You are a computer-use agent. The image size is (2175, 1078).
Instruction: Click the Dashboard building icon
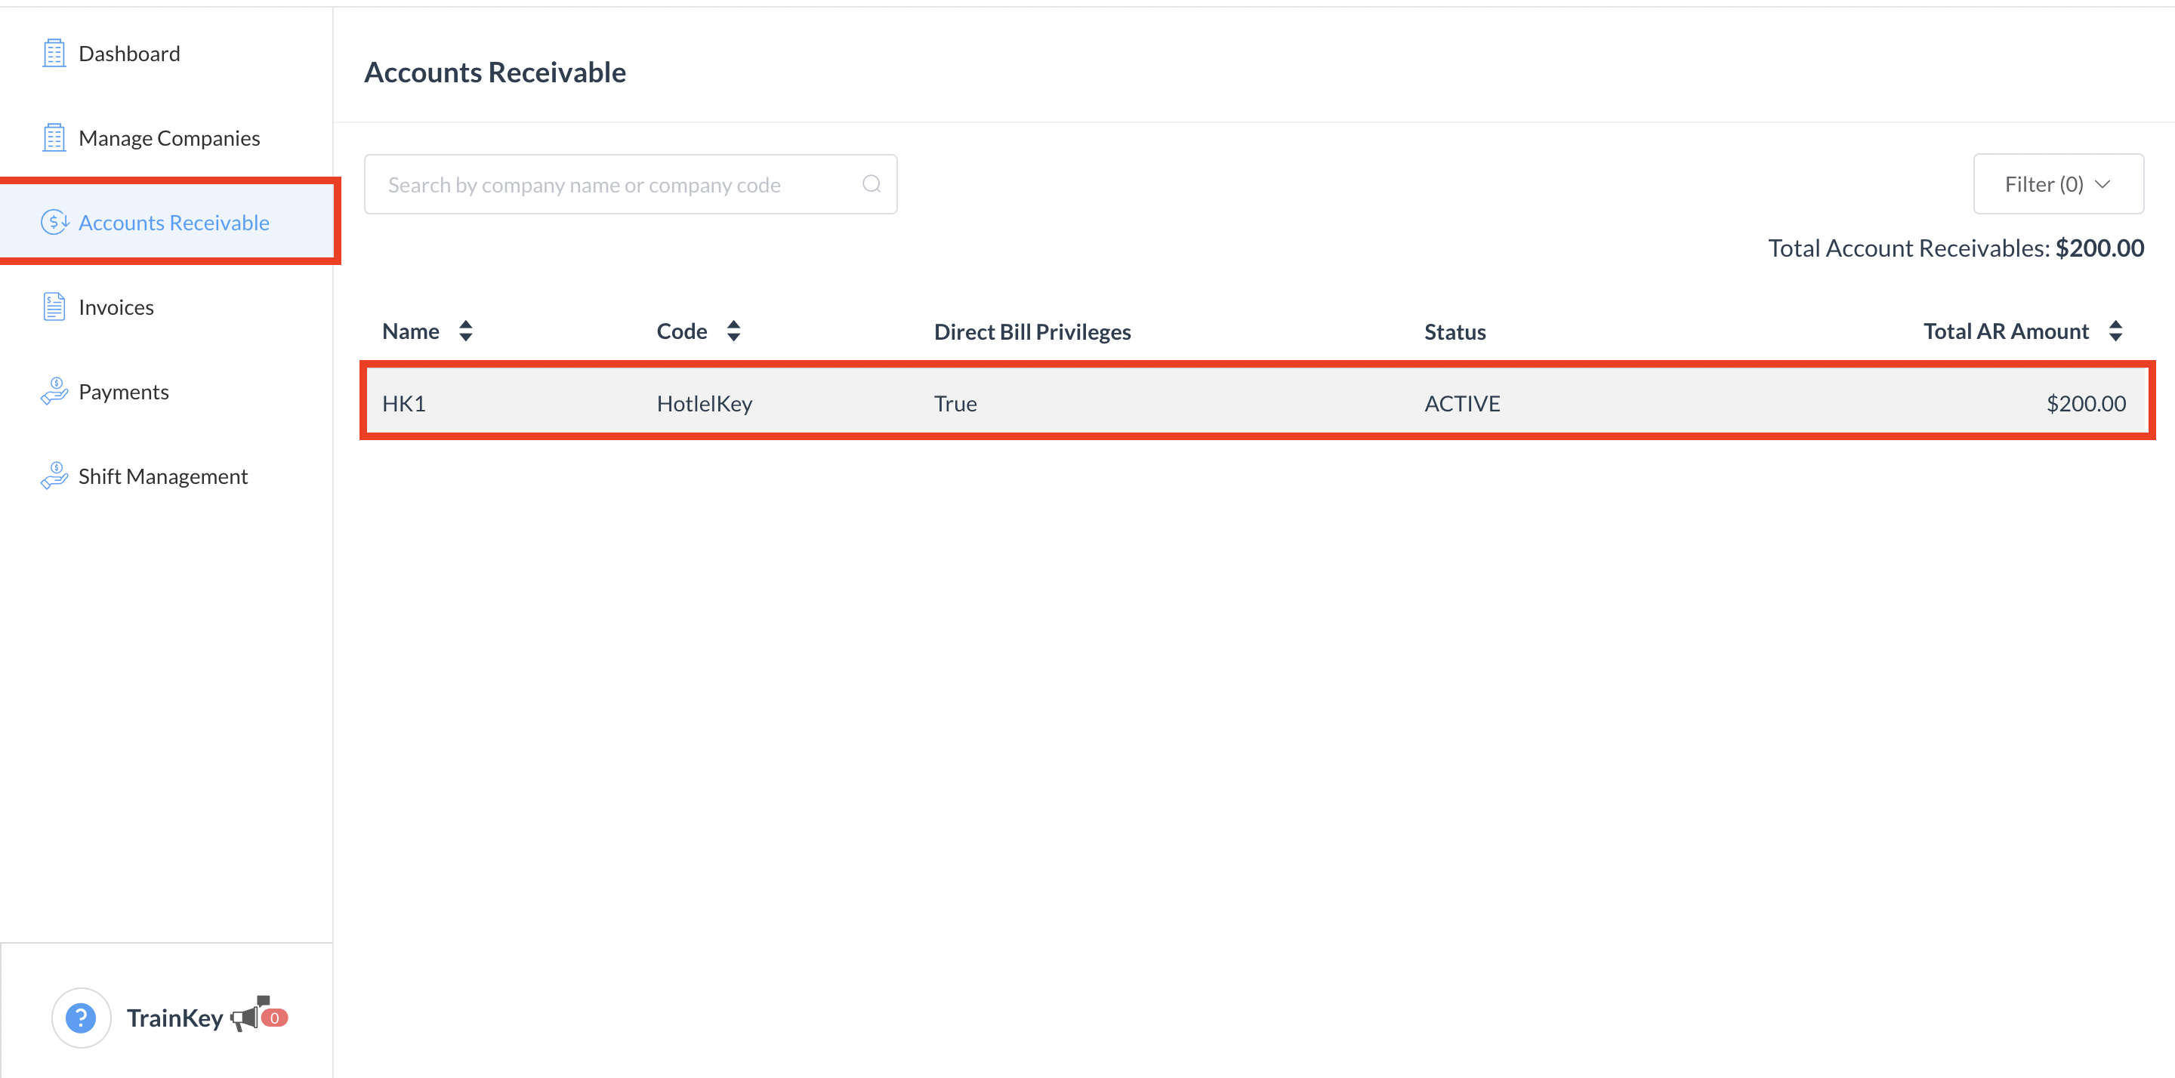pyautogui.click(x=54, y=53)
